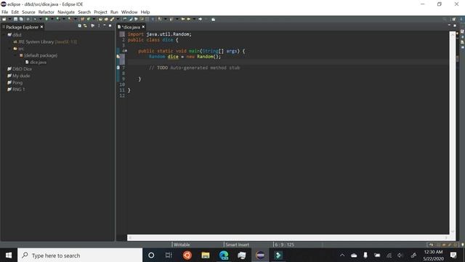Maximize the editor area

click(x=455, y=26)
